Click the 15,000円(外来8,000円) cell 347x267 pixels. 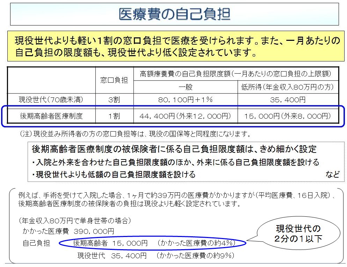(288, 116)
